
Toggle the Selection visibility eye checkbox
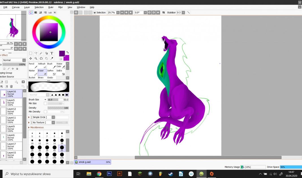(x=94, y=13)
